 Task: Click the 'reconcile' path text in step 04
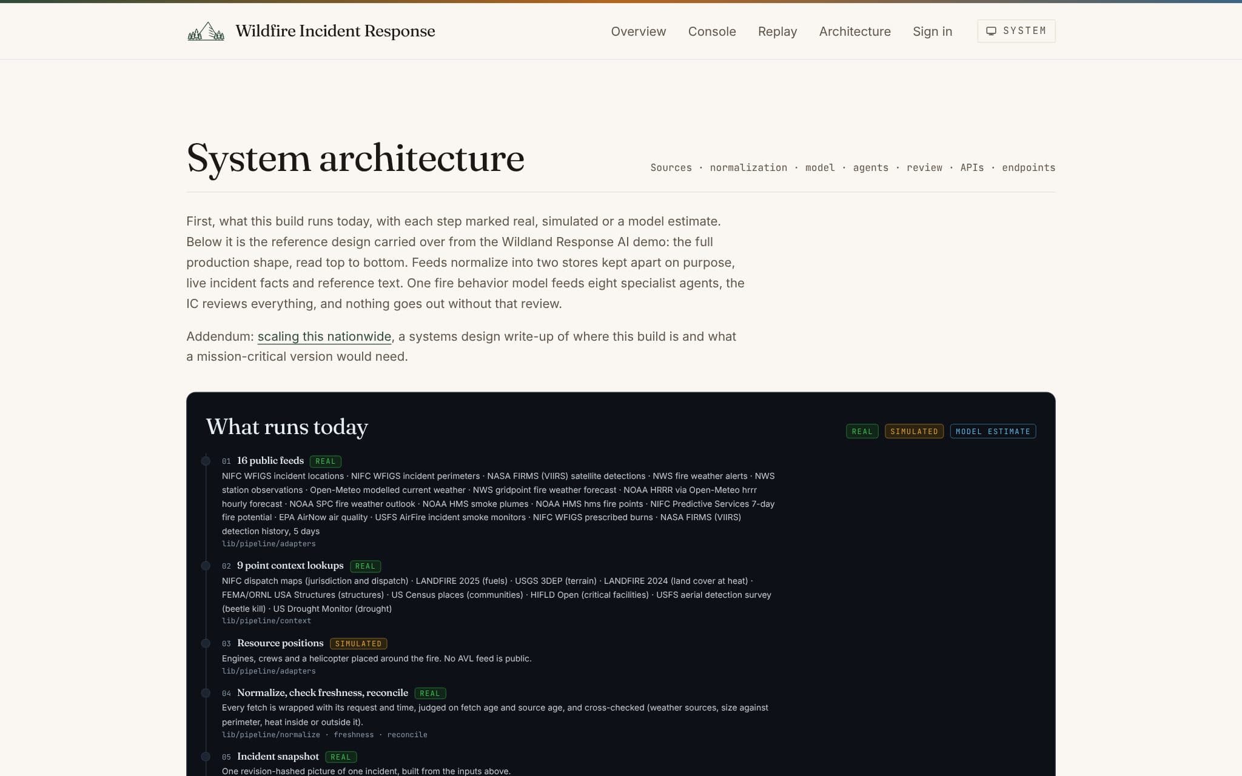407,735
